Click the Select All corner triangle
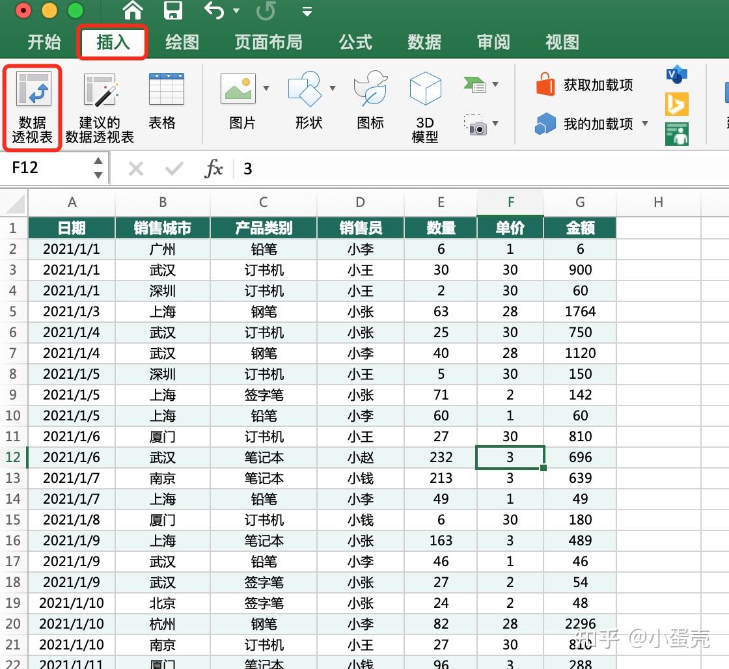This screenshot has width=729, height=669. pos(14,203)
